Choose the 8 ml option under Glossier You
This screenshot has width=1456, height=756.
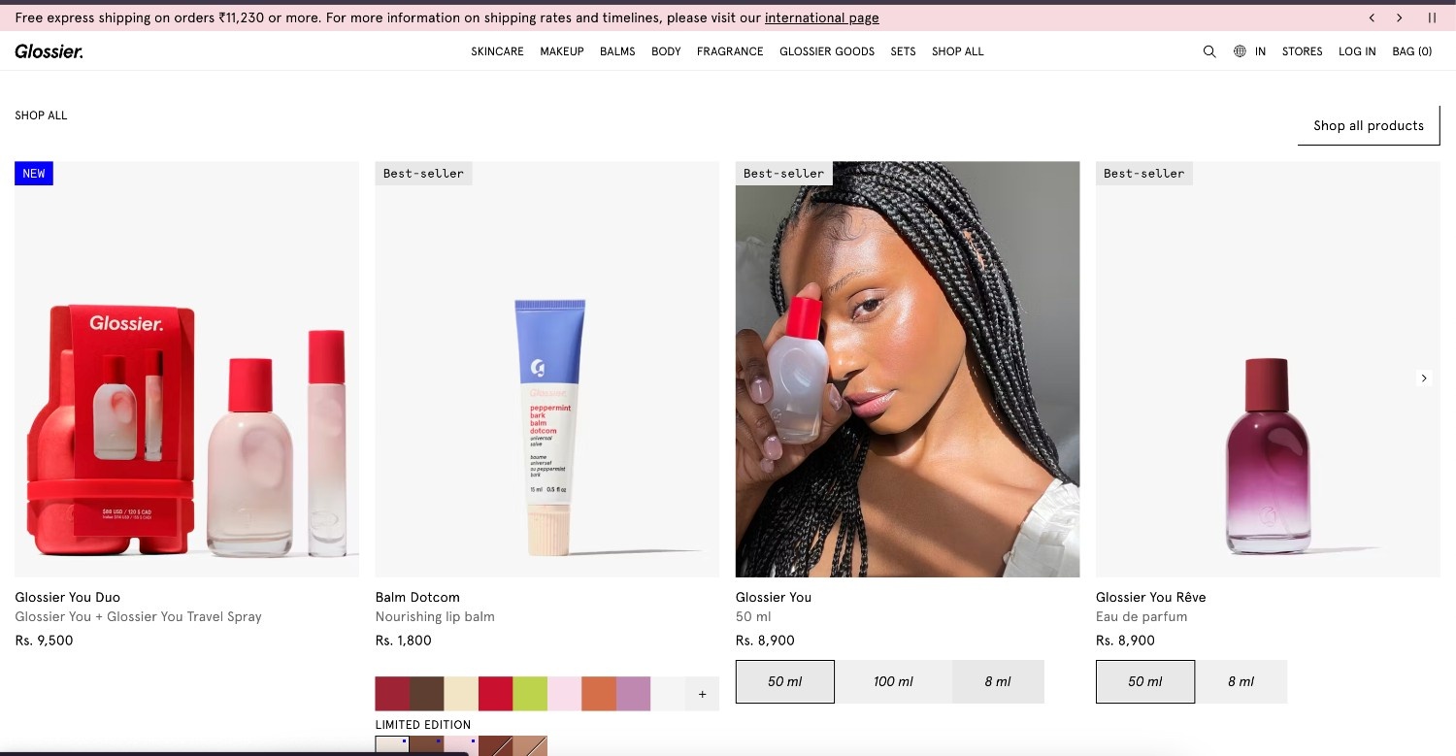(x=998, y=681)
